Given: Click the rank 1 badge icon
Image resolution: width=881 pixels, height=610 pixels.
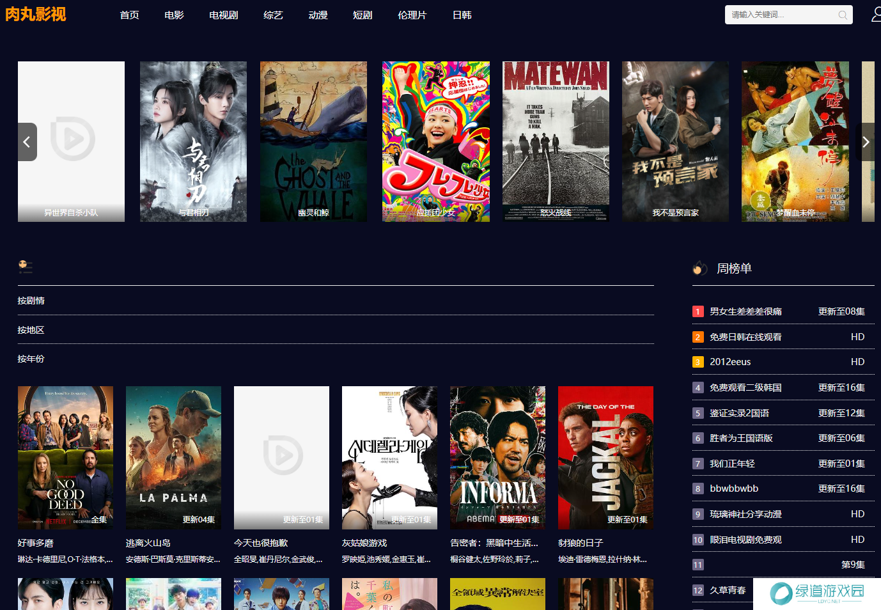Looking at the screenshot, I should click(x=698, y=311).
